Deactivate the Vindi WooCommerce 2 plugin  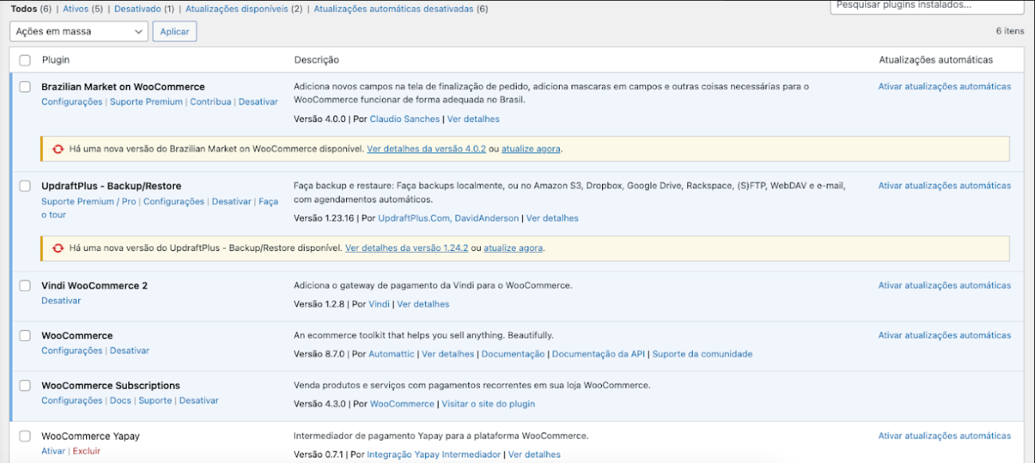point(61,300)
